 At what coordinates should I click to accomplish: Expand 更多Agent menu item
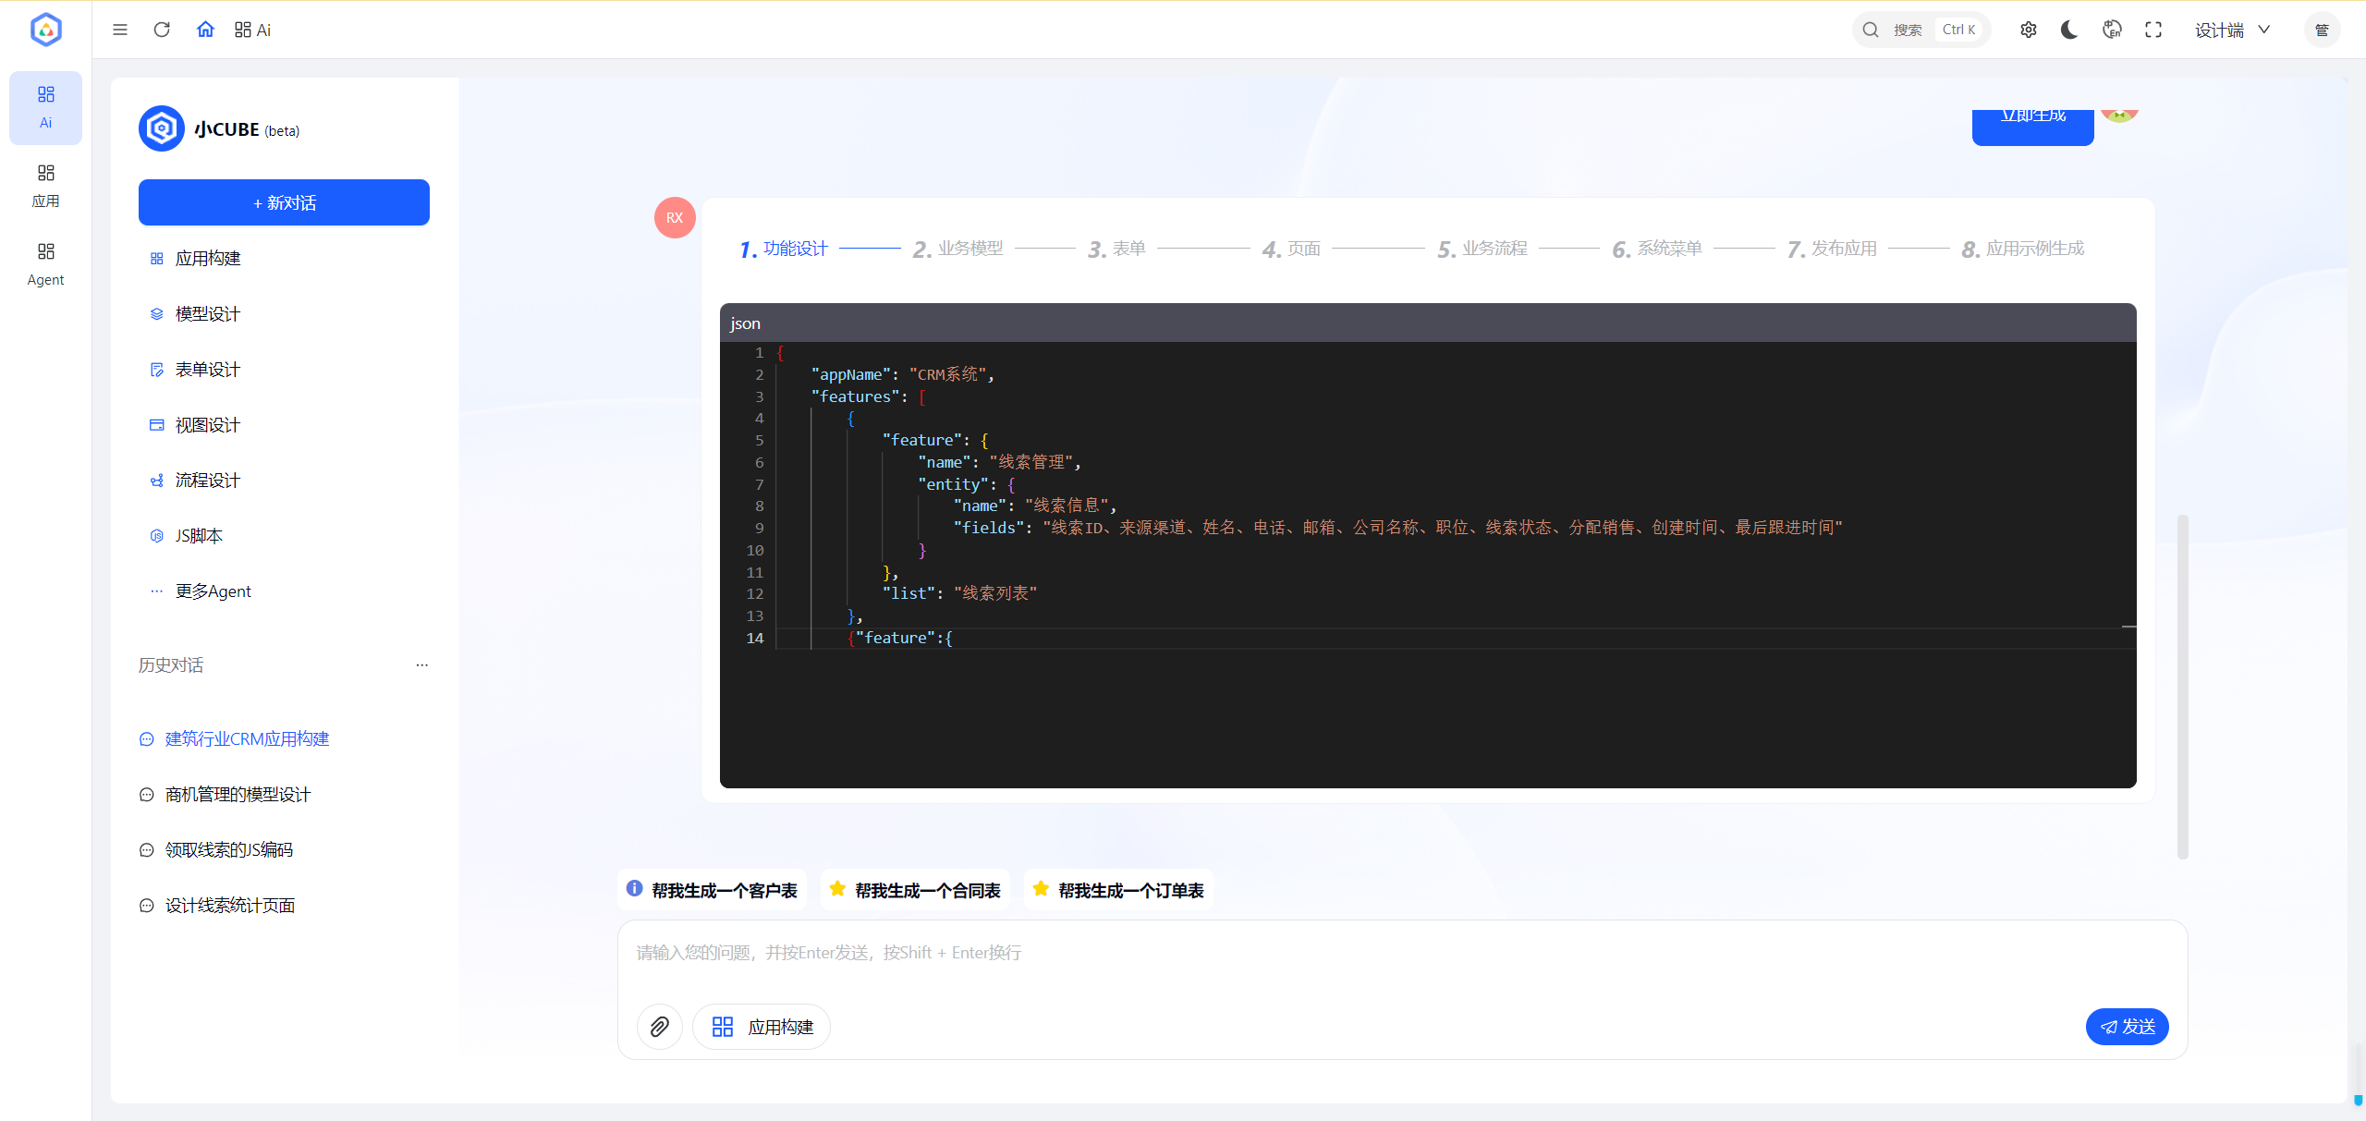(x=213, y=591)
